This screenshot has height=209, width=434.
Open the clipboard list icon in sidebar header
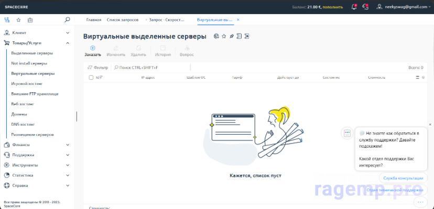coord(30,20)
